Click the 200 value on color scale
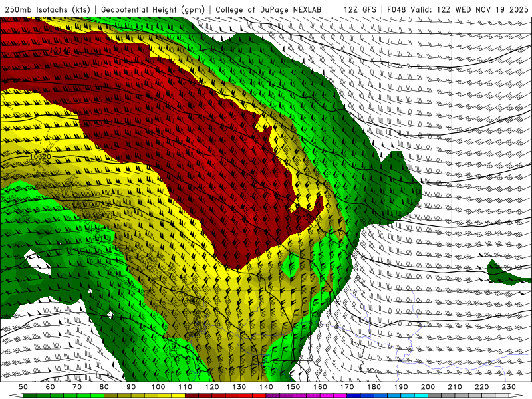This screenshot has height=399, width=532. point(428,387)
